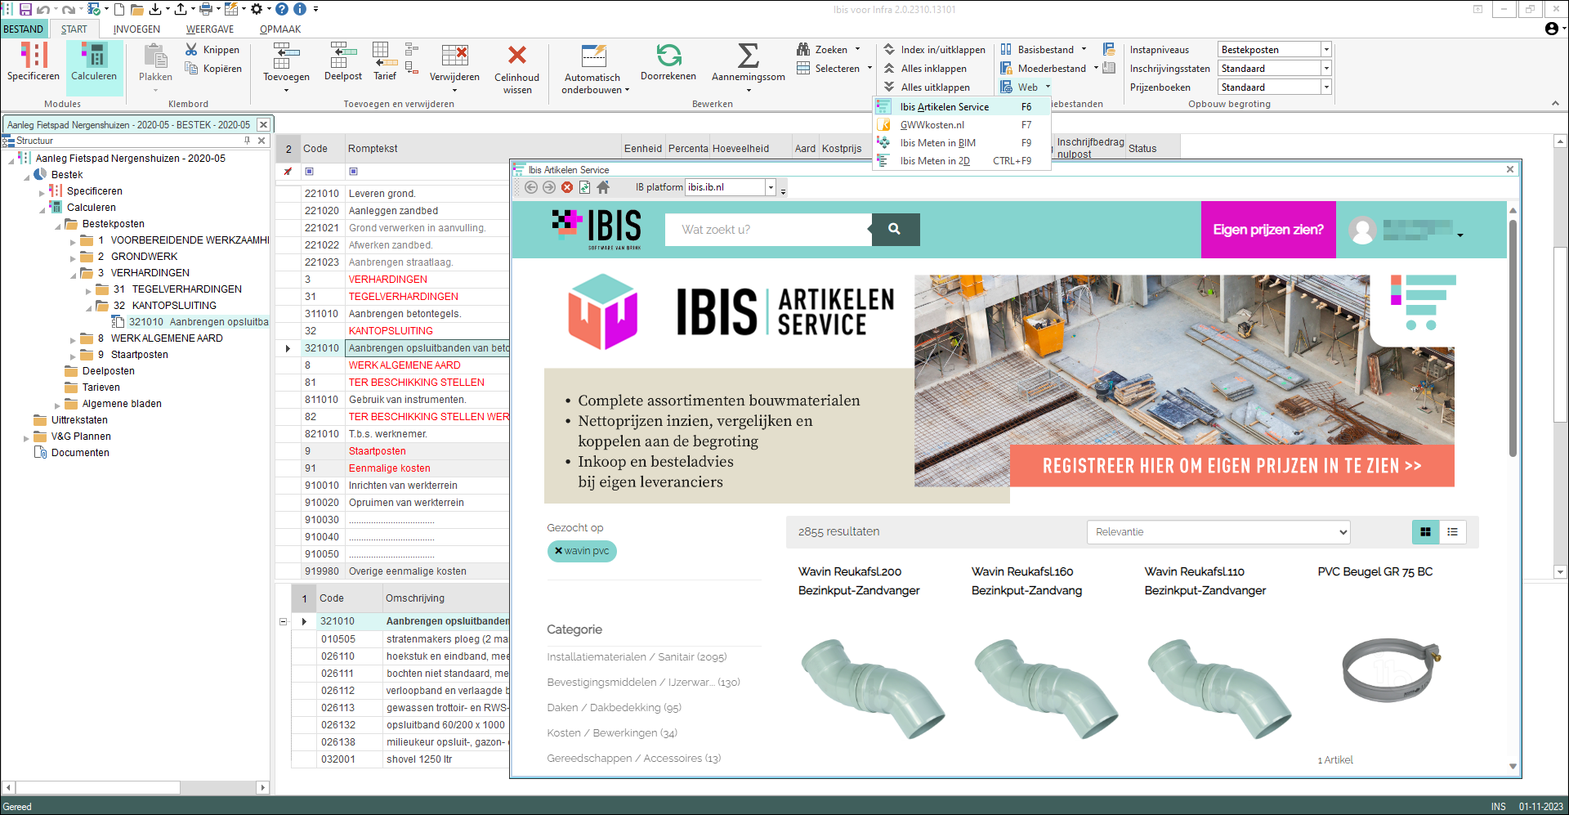Click the PVC Beugel GR 75 BC product image
This screenshot has height=815, width=1569.
1391,670
